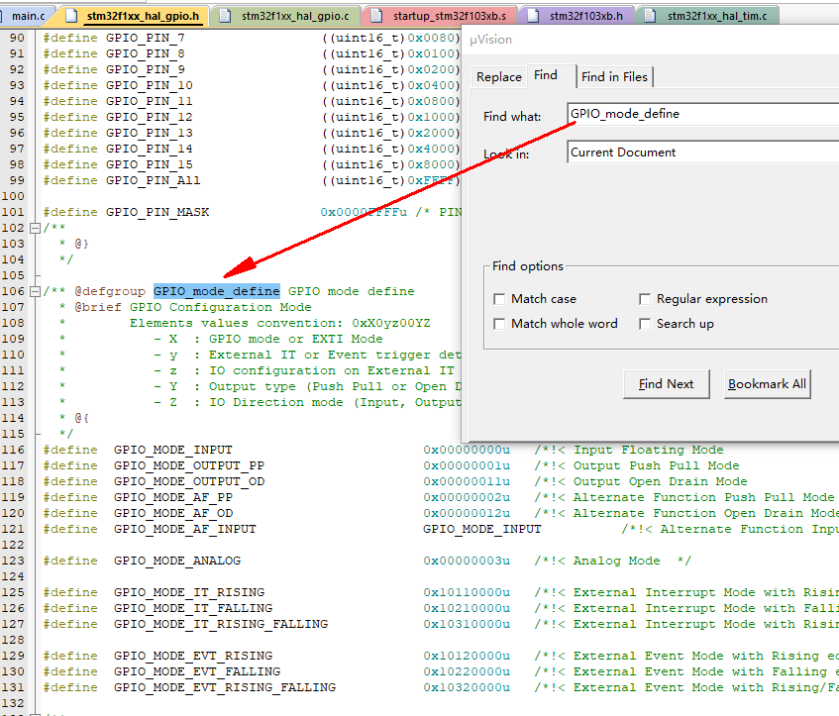
Task: Enable the Match case option
Action: [499, 299]
